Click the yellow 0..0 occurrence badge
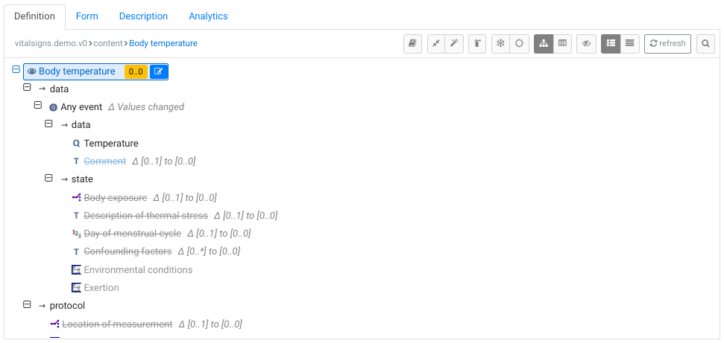 (136, 71)
